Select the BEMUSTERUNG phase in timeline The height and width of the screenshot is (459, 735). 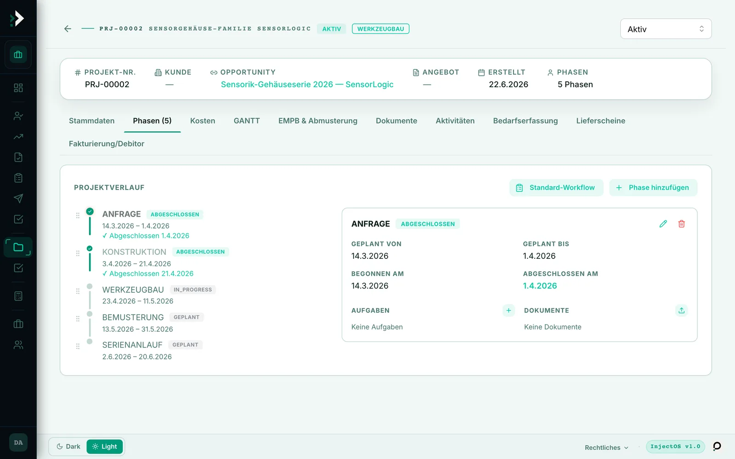click(133, 317)
